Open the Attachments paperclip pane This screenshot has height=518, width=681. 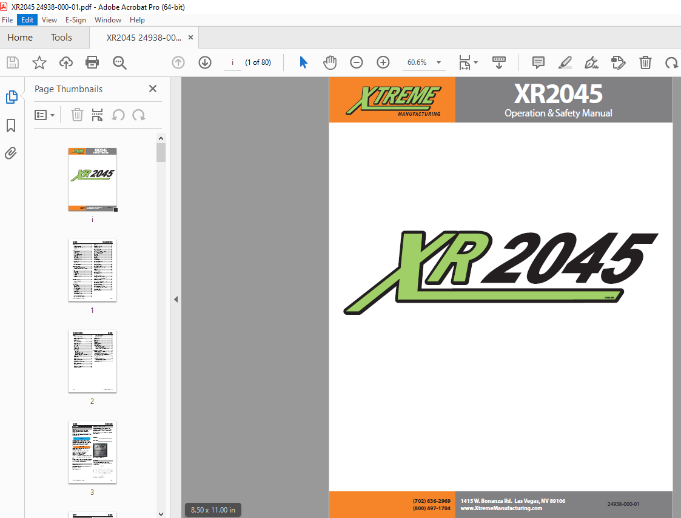11,153
